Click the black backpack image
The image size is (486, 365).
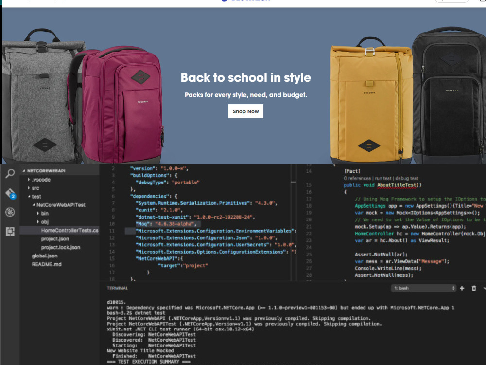pos(449,95)
